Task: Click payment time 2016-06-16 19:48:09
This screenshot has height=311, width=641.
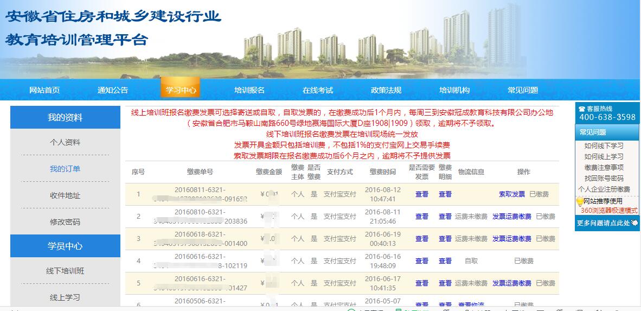Action: click(383, 261)
